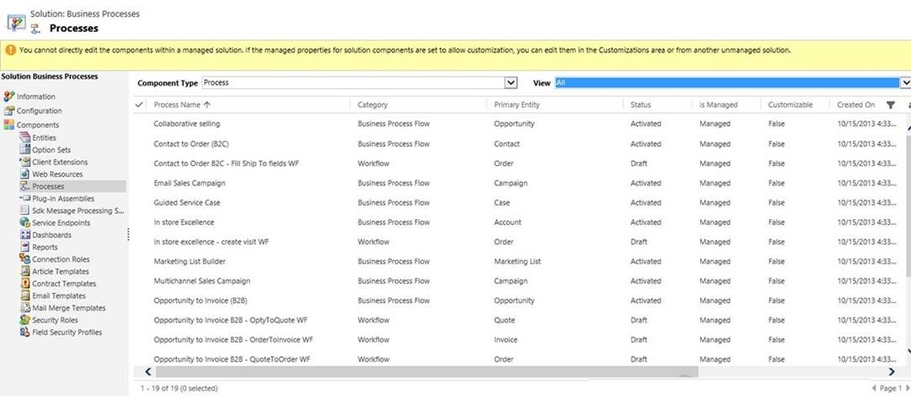The width and height of the screenshot is (911, 397).
Task: Open the Information section
Action: tap(35, 97)
